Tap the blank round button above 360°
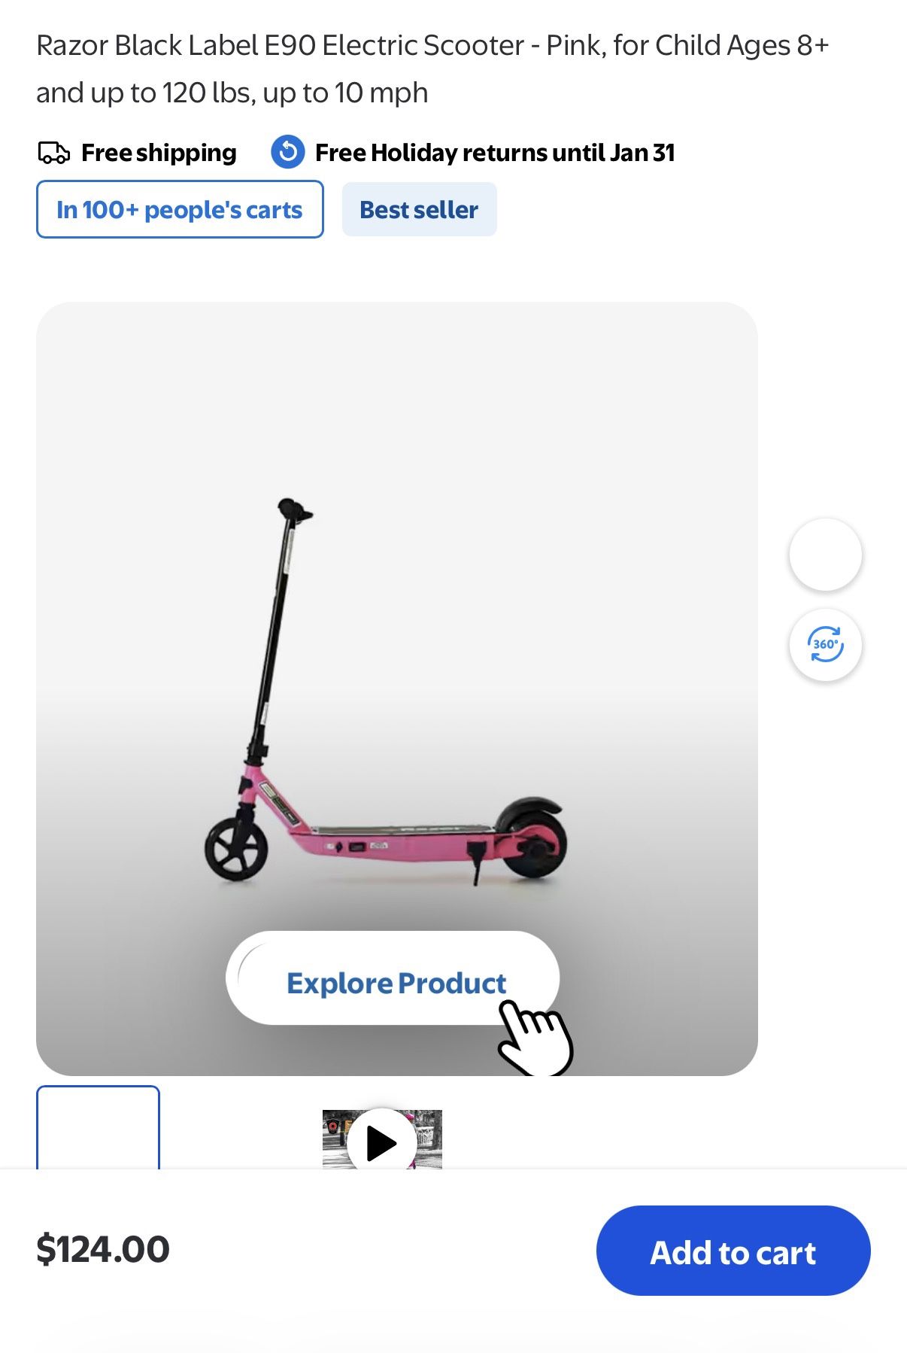The width and height of the screenshot is (907, 1353). pyautogui.click(x=825, y=555)
